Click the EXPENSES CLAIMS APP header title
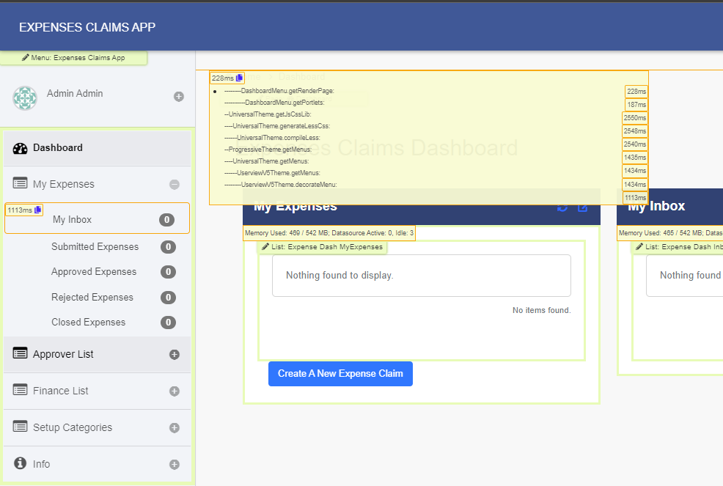723x486 pixels. [x=87, y=27]
